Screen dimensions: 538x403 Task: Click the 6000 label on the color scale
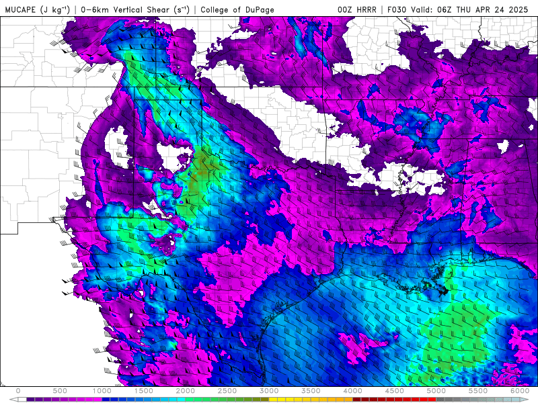pos(520,391)
